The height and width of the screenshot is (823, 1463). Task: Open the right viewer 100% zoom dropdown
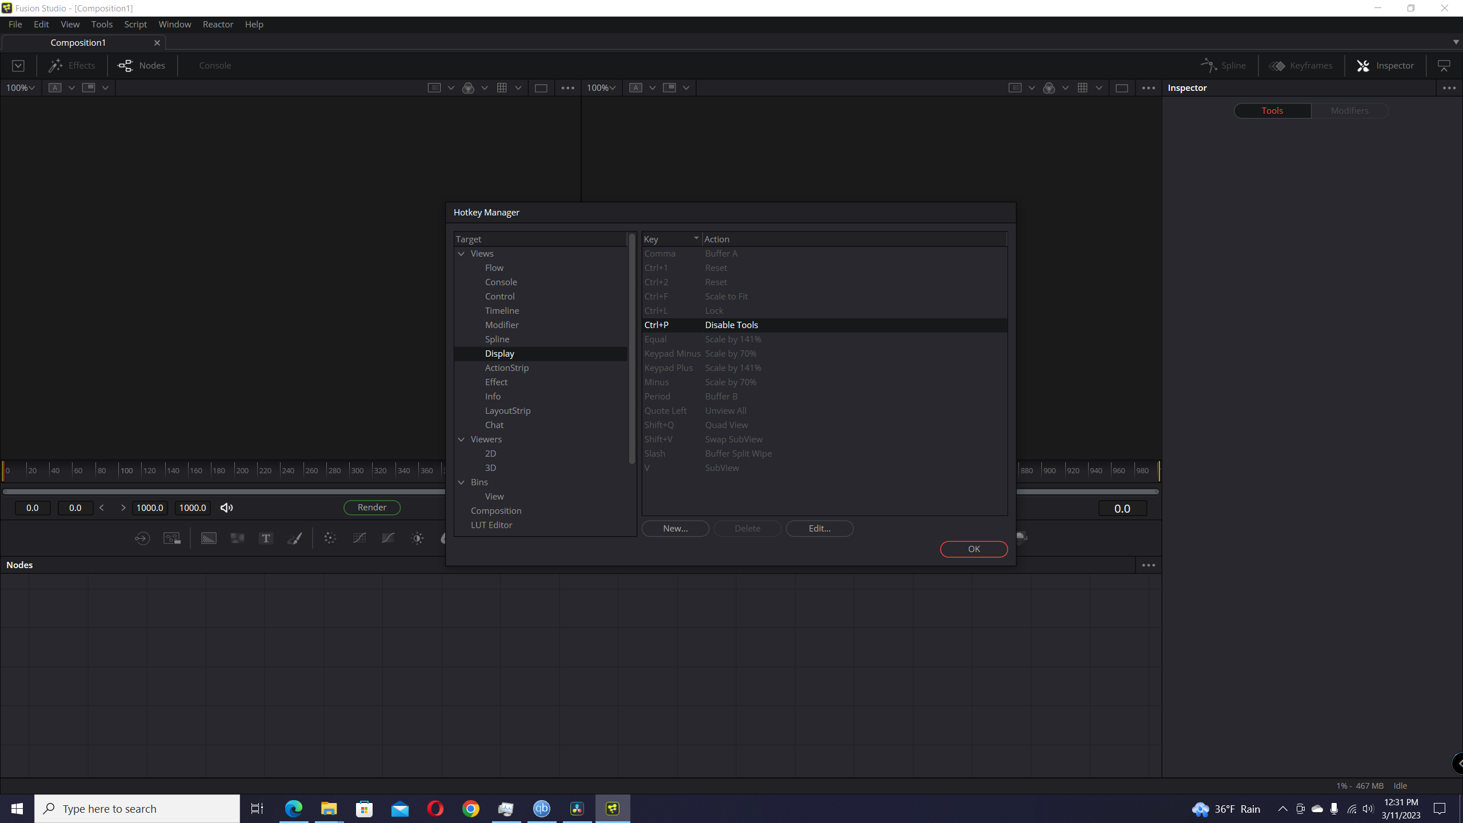601,87
